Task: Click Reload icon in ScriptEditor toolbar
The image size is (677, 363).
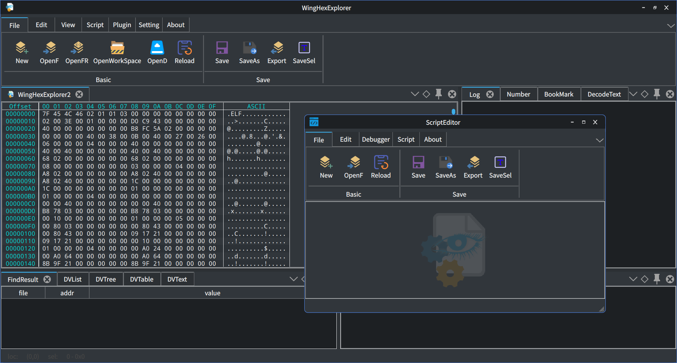Action: pos(381,162)
